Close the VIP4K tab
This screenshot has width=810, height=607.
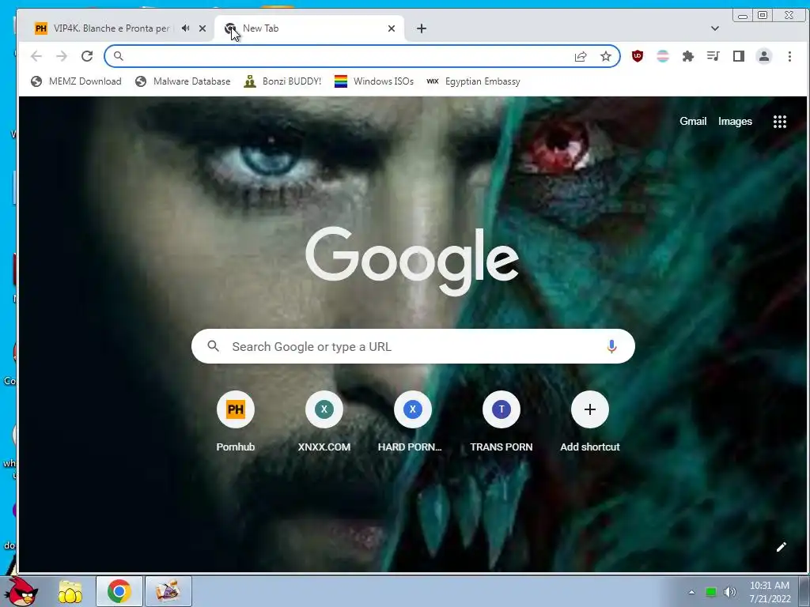(x=202, y=28)
